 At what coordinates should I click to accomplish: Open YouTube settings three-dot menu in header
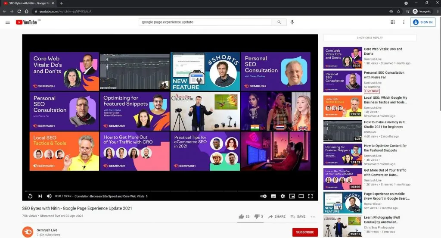point(404,22)
